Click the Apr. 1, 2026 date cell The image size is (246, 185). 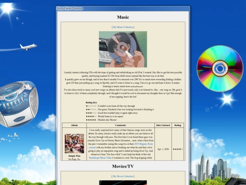(x=163, y=149)
